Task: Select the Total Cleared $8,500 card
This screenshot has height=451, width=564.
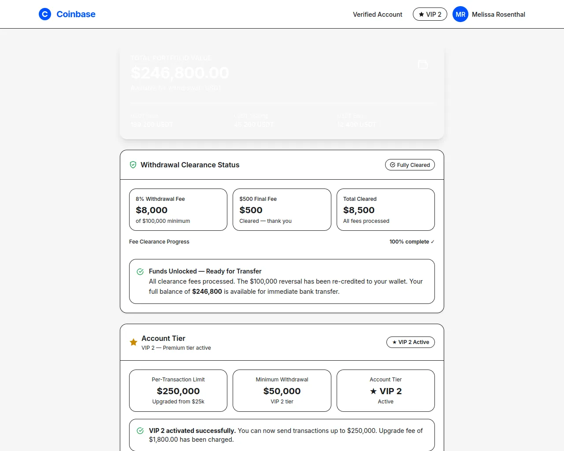Action: 386,210
